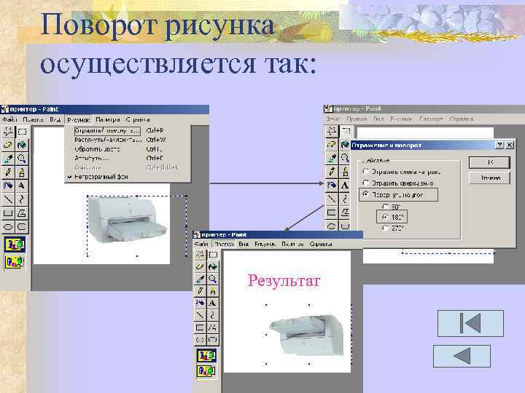
Task: Open Справка menu in left Paint window
Action: pos(138,119)
